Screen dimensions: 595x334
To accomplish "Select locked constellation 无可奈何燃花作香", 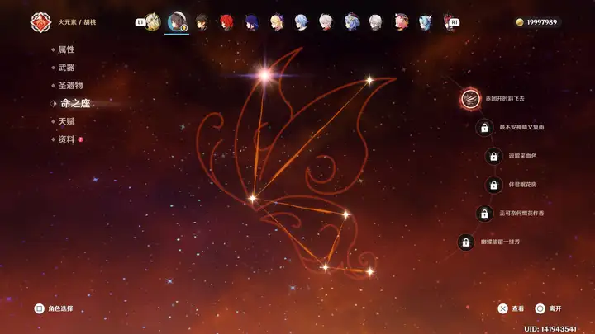I will click(484, 214).
